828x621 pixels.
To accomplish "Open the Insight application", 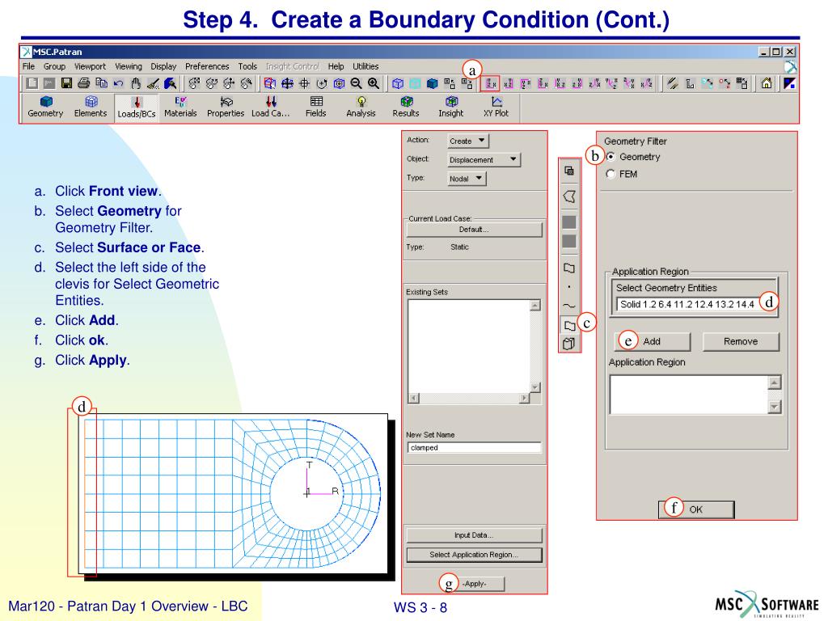I will tap(451, 106).
